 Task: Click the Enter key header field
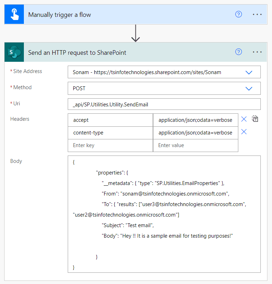click(110, 145)
